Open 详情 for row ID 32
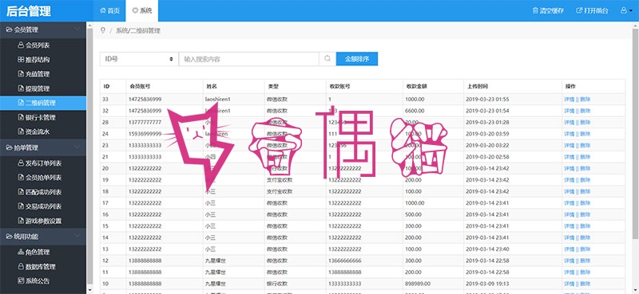Image resolution: width=639 pixels, height=294 pixels. tap(569, 111)
